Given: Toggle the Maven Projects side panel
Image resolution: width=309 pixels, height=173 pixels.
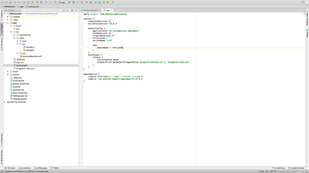Looking at the screenshot, I should 307,20.
